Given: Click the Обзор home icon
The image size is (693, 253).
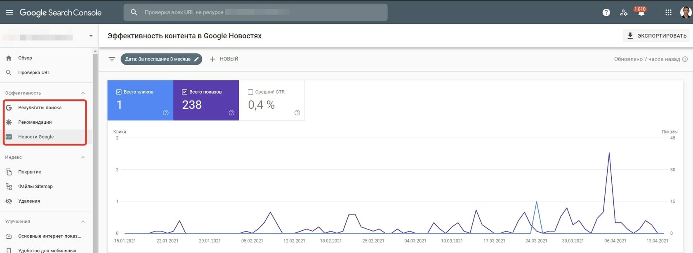Looking at the screenshot, I should pos(9,58).
